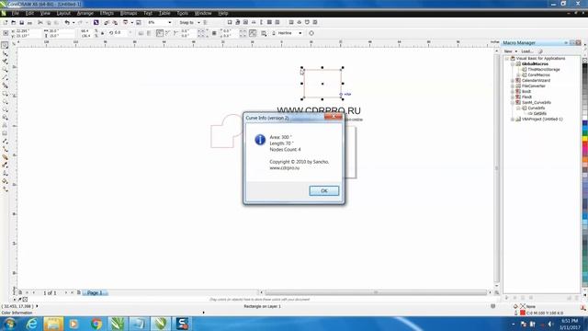Open Windows Start menu

click(x=9, y=324)
